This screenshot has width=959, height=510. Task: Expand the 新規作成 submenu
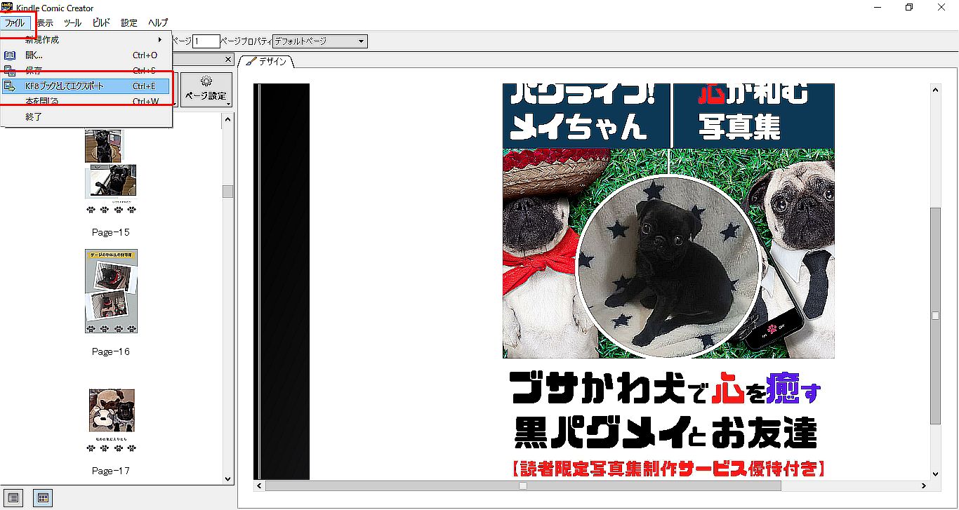coord(86,40)
